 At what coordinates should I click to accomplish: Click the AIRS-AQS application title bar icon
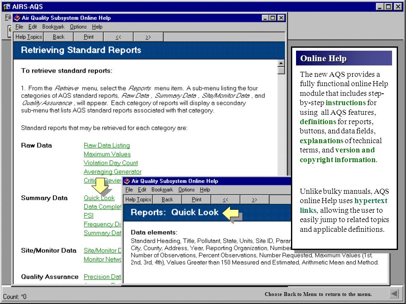pos(7,6)
